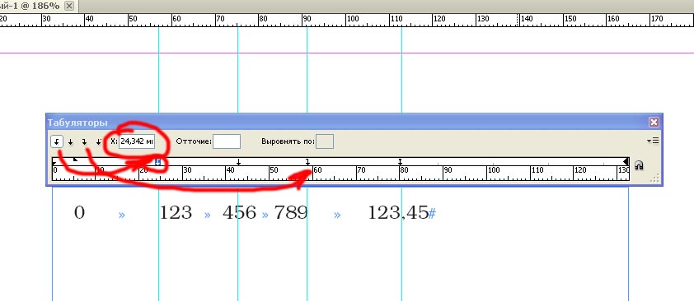694x301 pixels.
Task: Click the X position field showing 24,342
Action: click(136, 141)
